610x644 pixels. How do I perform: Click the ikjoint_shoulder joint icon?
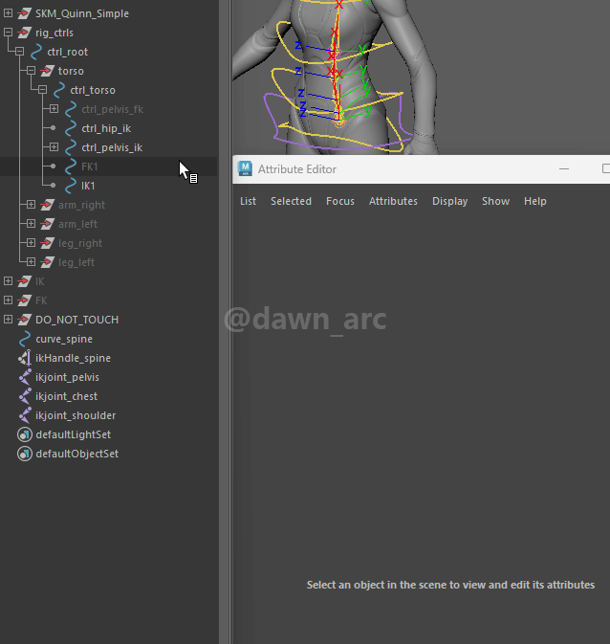[x=25, y=415]
